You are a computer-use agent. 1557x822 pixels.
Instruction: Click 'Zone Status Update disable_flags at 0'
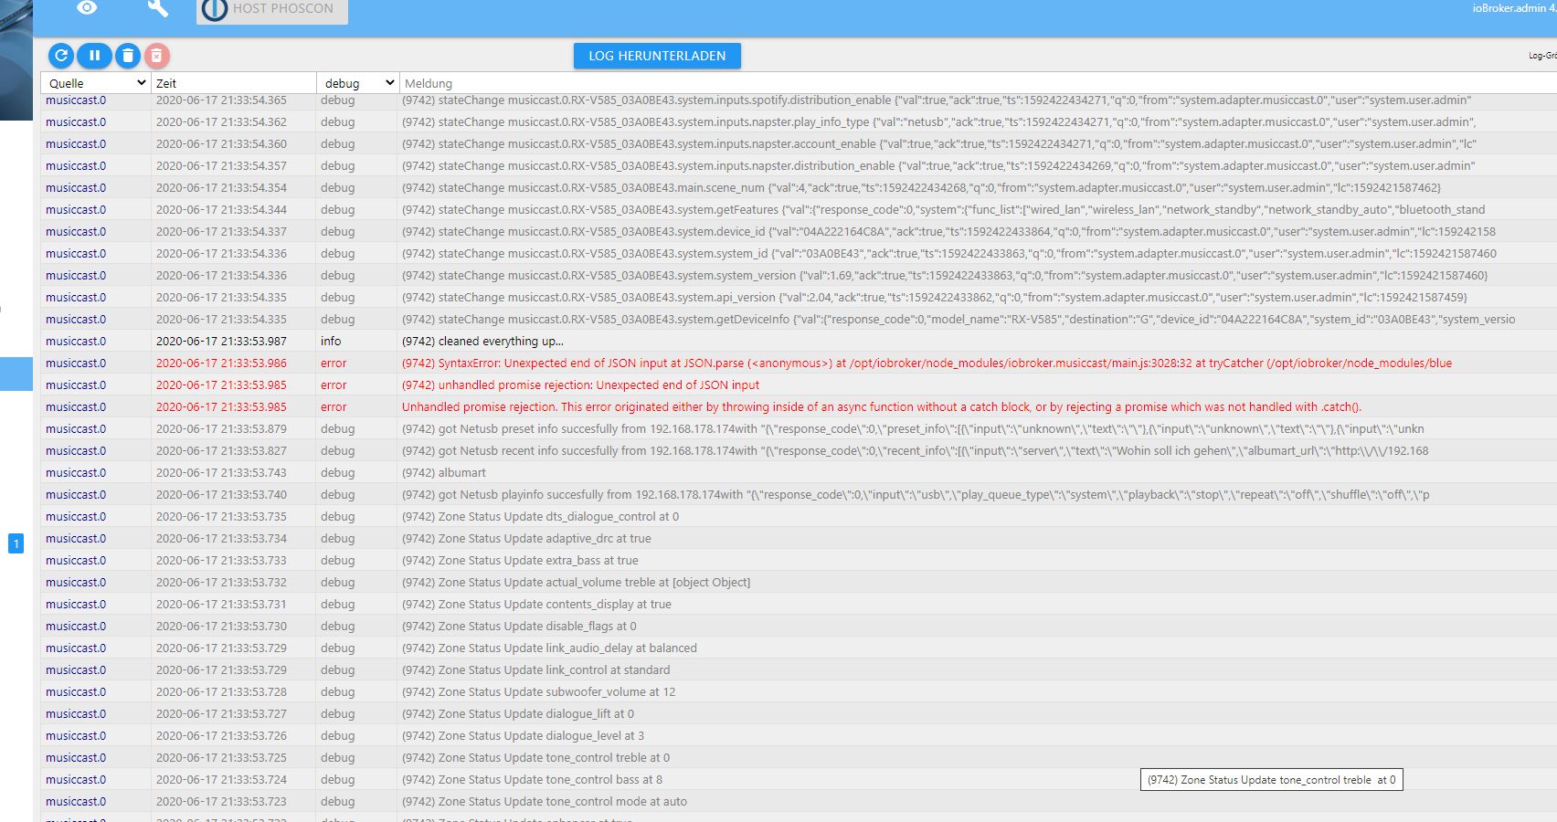click(x=519, y=627)
